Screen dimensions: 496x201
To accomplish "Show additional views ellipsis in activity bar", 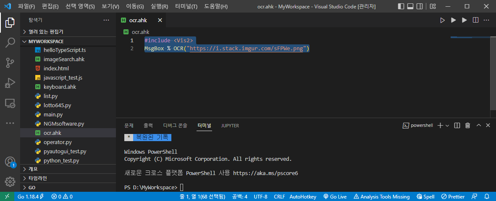I will [x=10, y=123].
